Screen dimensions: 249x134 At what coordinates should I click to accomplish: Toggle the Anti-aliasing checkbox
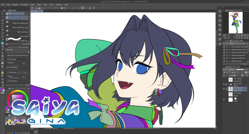(8, 81)
